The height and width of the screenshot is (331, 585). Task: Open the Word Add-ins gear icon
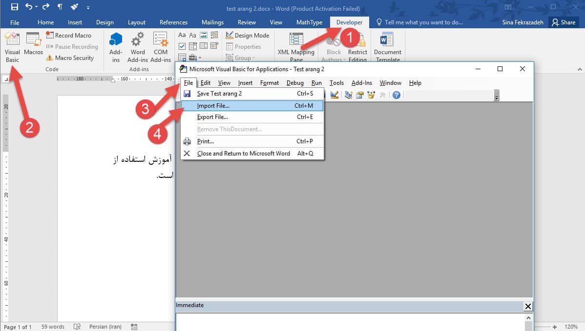tap(138, 47)
